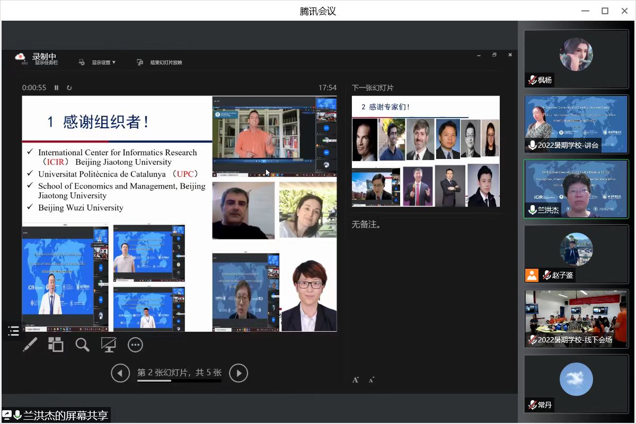
Task: Click 显示任务栏 in presenter toolbar
Action: click(47, 63)
